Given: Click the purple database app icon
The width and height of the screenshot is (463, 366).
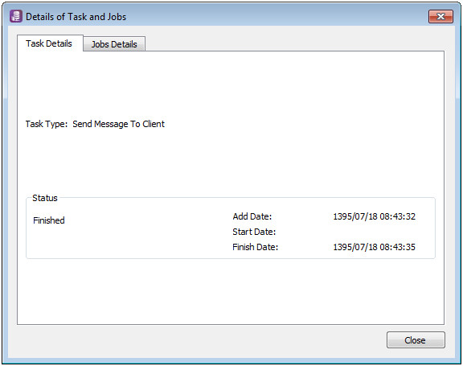Looking at the screenshot, I should coord(15,16).
